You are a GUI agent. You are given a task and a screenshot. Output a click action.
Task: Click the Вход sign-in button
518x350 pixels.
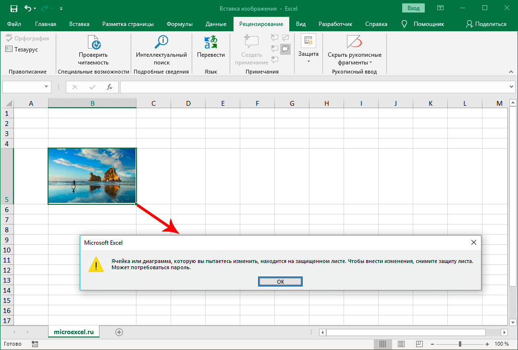pos(413,8)
